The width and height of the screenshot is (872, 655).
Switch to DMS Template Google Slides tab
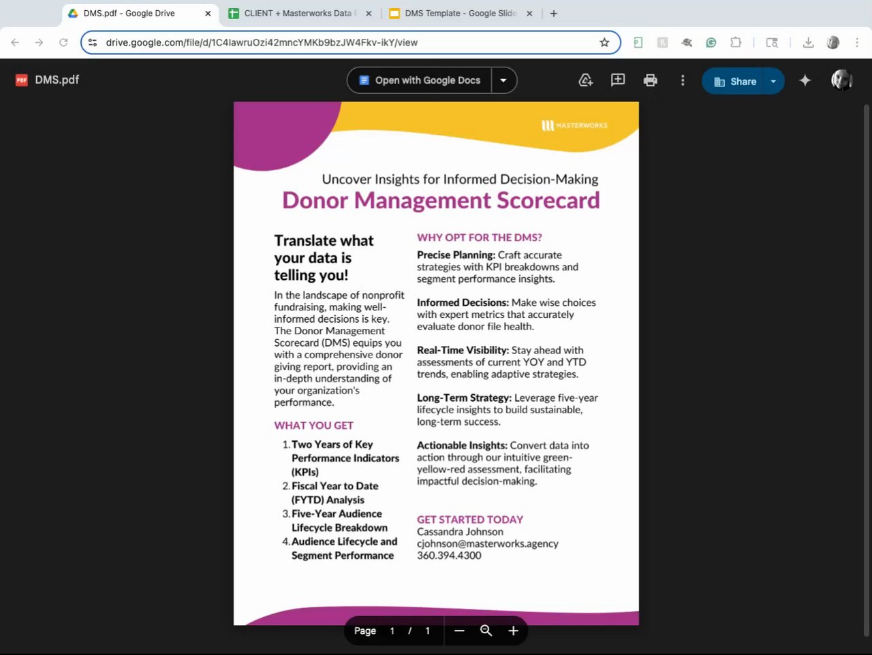[461, 14]
